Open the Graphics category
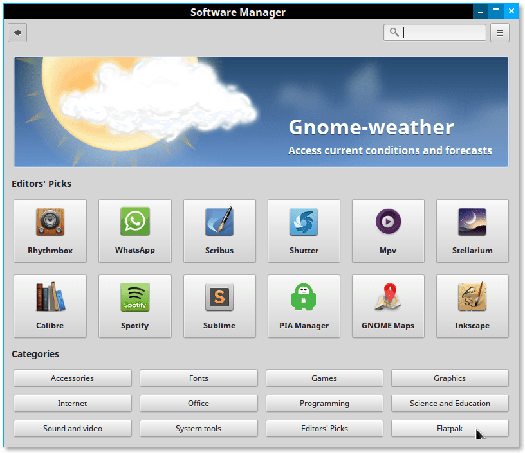The height and width of the screenshot is (453, 525). click(450, 378)
